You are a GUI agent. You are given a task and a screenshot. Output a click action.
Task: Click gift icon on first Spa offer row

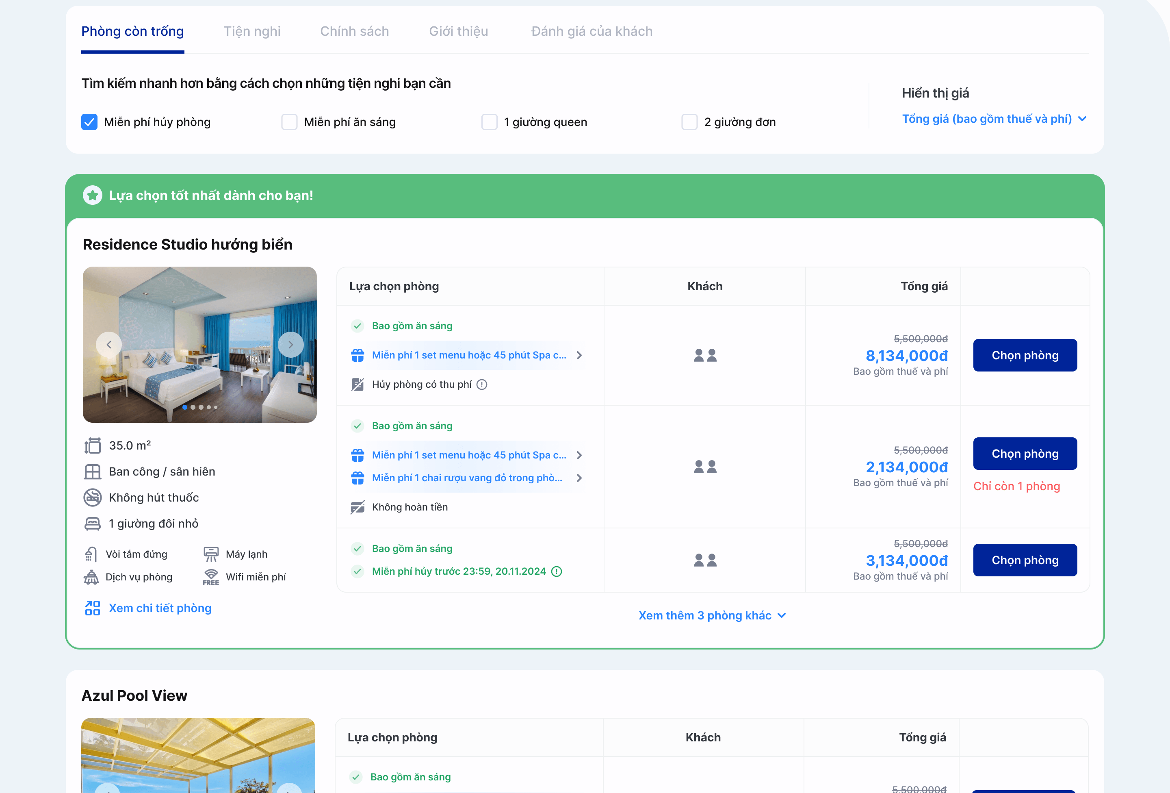click(x=357, y=355)
